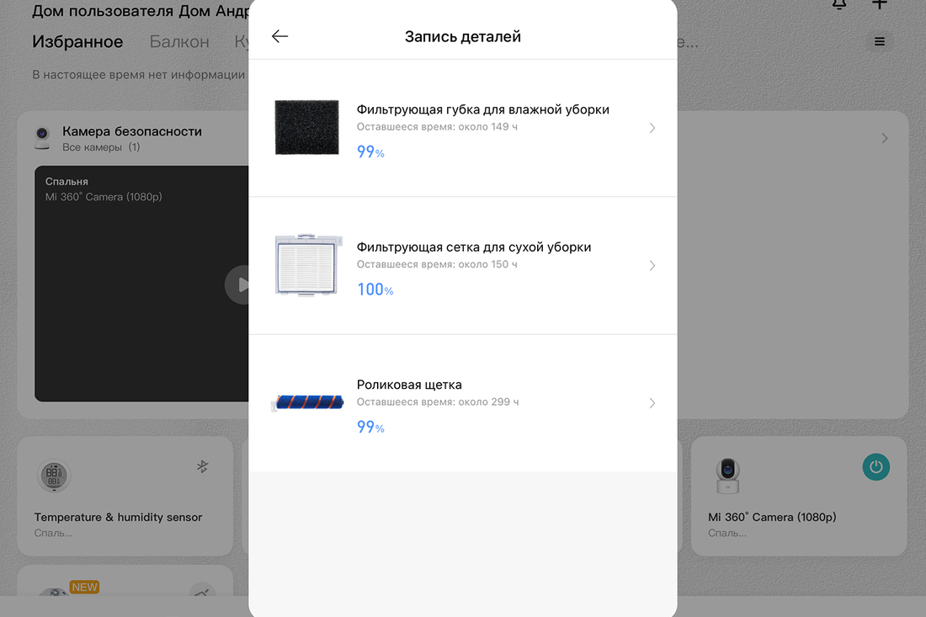Click the NEW badge on the bottom card
The image size is (926, 617).
click(x=84, y=587)
